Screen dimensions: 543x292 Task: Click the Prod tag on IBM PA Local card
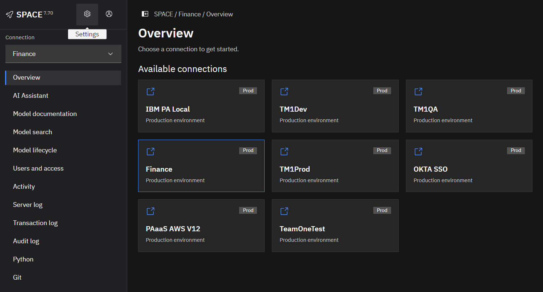[x=248, y=91]
